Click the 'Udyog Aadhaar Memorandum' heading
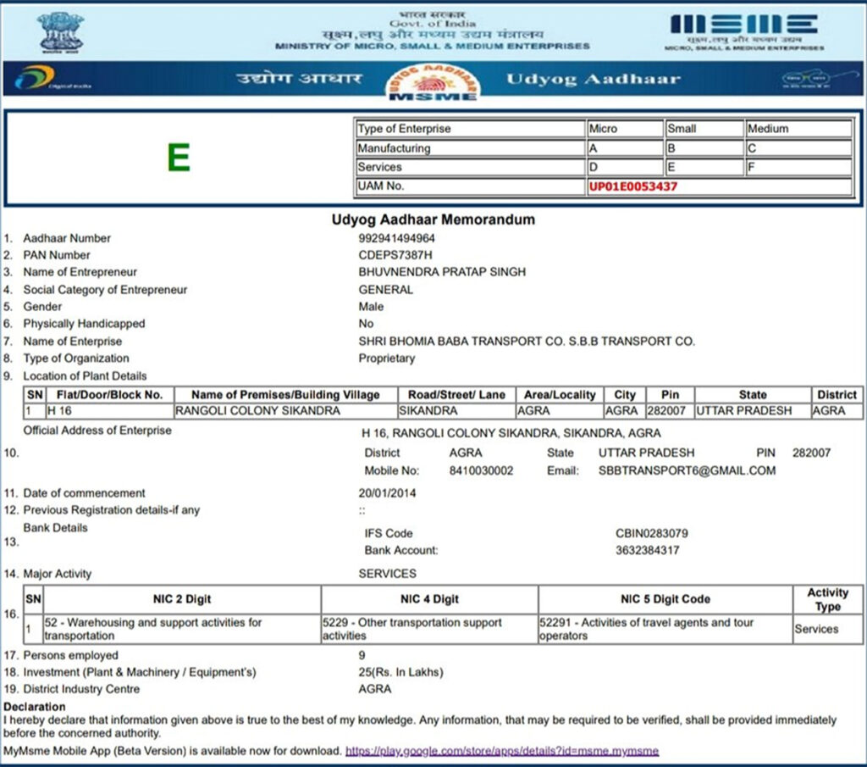Screen dimensions: 867x767 pyautogui.click(x=433, y=220)
